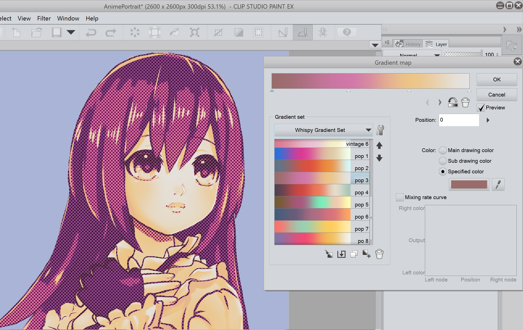Expand the gradient set options wrench dropdown

click(x=380, y=130)
